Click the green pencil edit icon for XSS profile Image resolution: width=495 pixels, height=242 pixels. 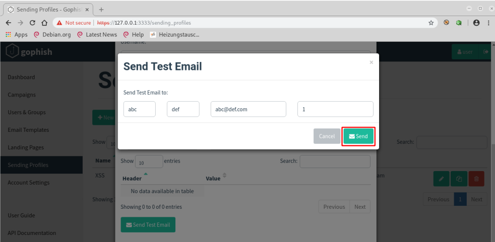pos(442,179)
